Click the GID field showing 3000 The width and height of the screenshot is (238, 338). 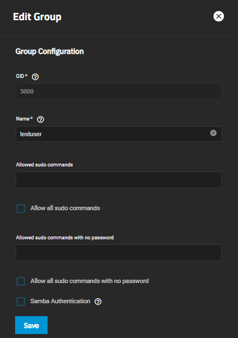coord(119,91)
